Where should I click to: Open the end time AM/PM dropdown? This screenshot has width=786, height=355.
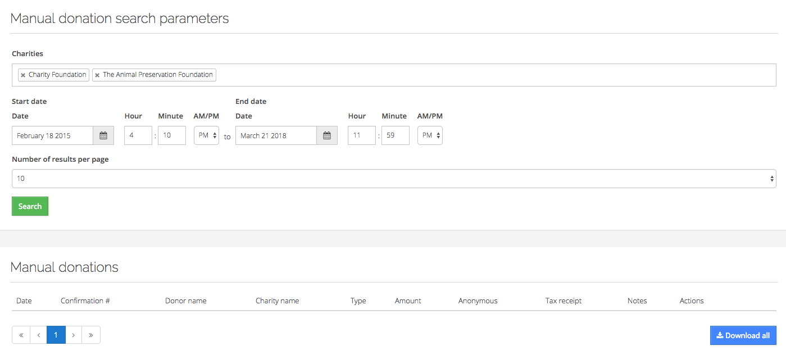click(430, 136)
